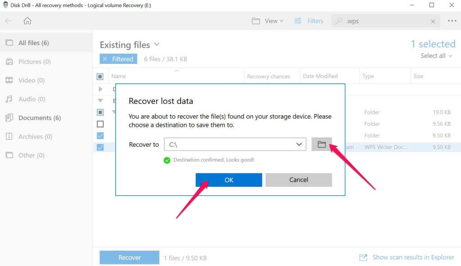Click OK to confirm recovery destination
The height and width of the screenshot is (266, 461).
(x=228, y=180)
